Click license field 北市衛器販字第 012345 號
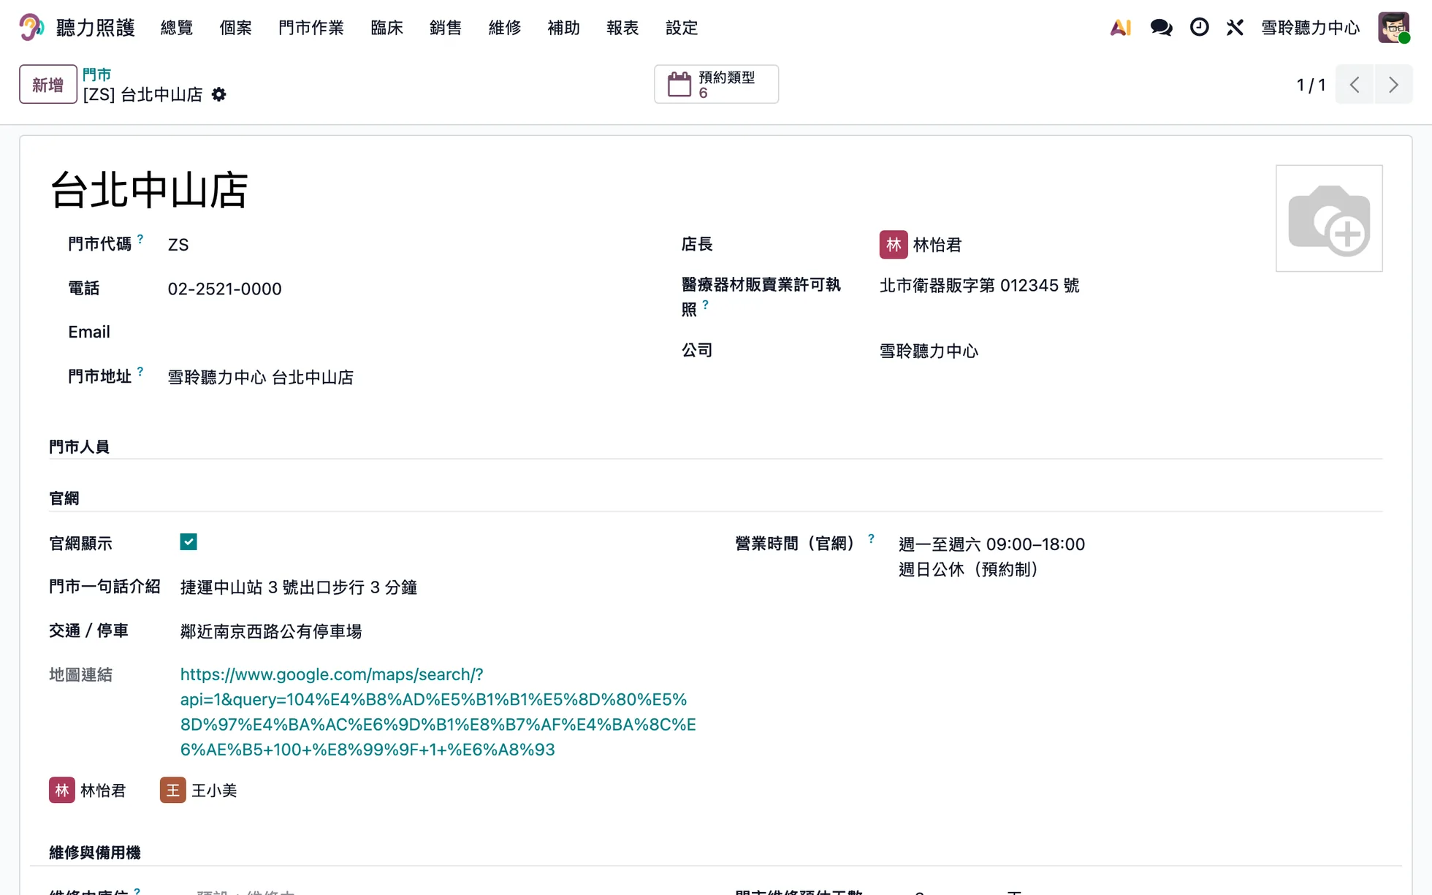 click(979, 286)
